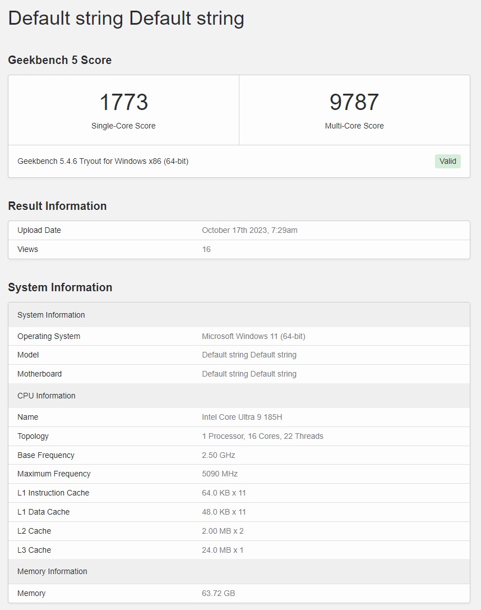
Task: Click the single-core score 1773
Action: [123, 103]
